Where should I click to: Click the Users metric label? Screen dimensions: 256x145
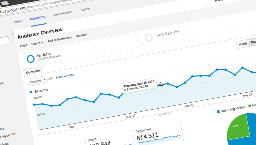click(x=92, y=140)
